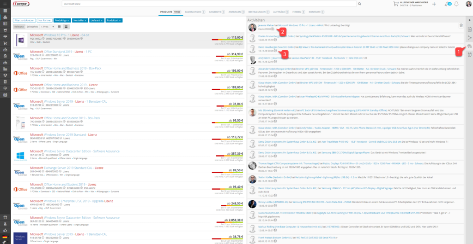Click the plus icon beside the Warenkorb
Screen dimensions: 473x244
434,4
